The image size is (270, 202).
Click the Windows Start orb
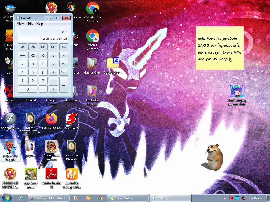[x=7, y=198]
